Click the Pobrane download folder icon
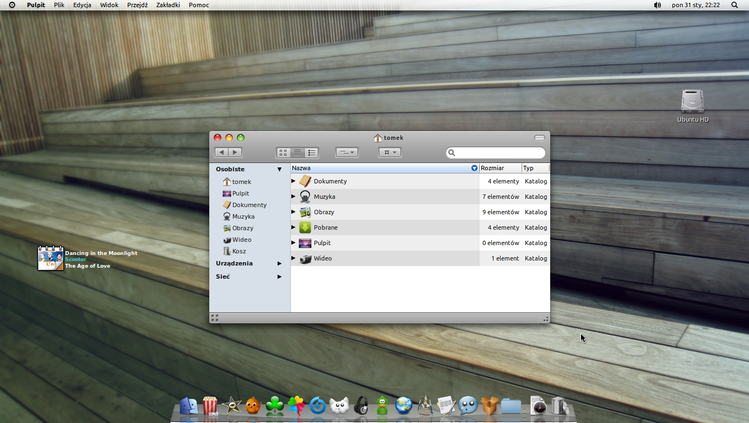This screenshot has height=423, width=749. (305, 227)
